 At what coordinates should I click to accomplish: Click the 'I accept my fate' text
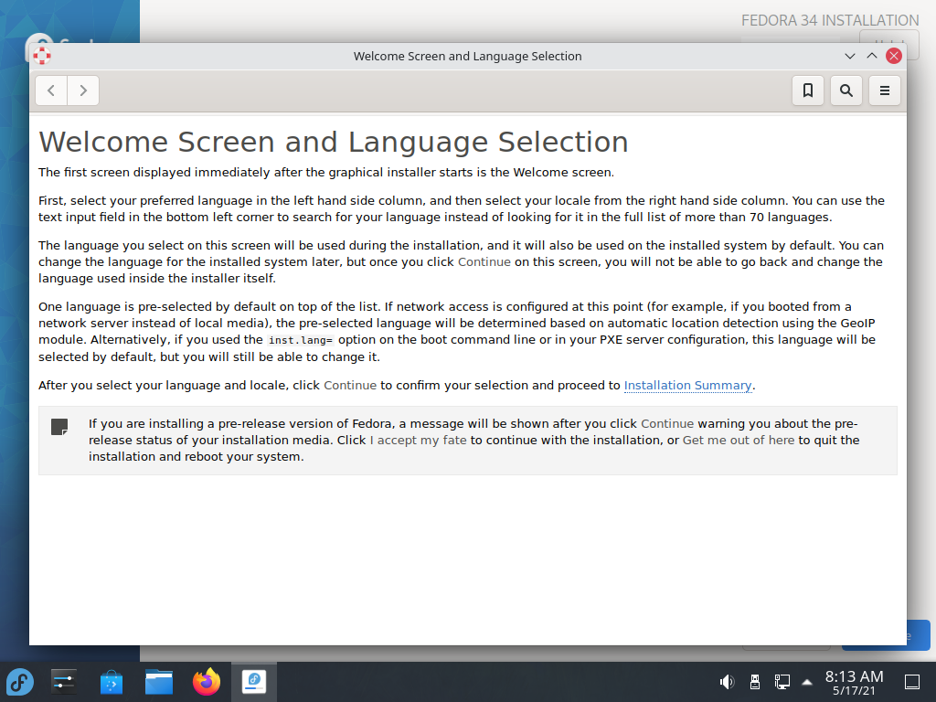[418, 440]
